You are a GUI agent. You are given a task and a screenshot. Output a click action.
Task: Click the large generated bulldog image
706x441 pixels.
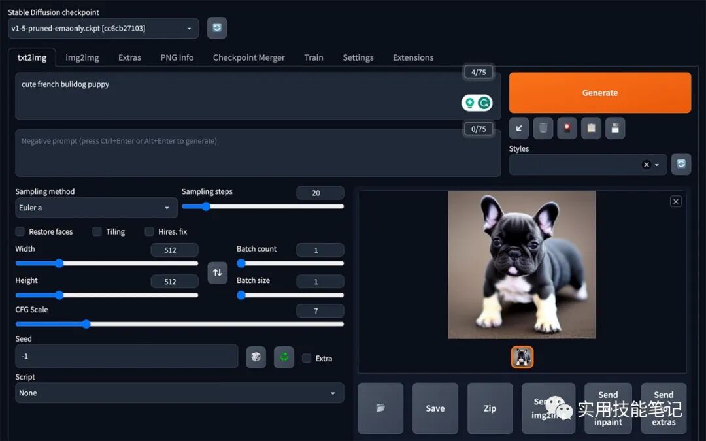click(522, 265)
